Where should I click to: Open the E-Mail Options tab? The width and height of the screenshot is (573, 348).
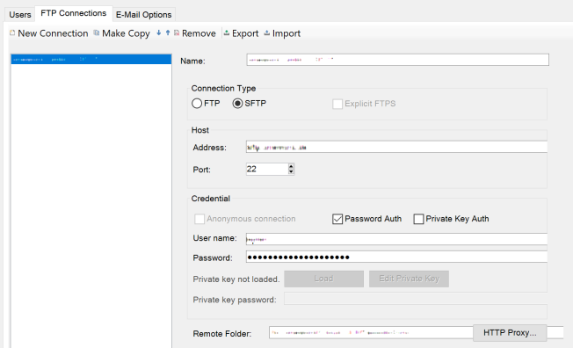[x=143, y=15]
